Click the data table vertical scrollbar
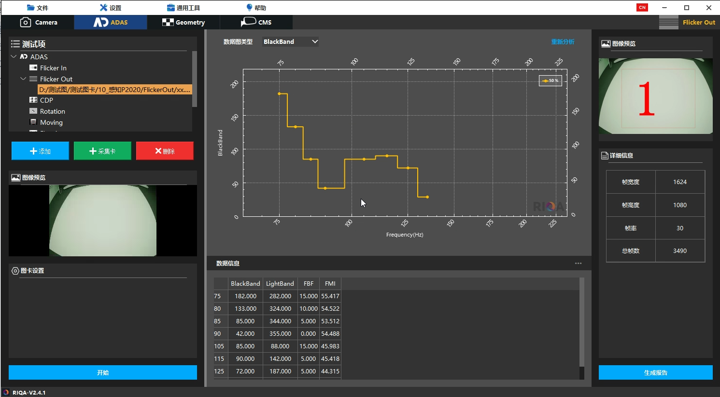Viewport: 720px width, 397px height. click(x=581, y=323)
